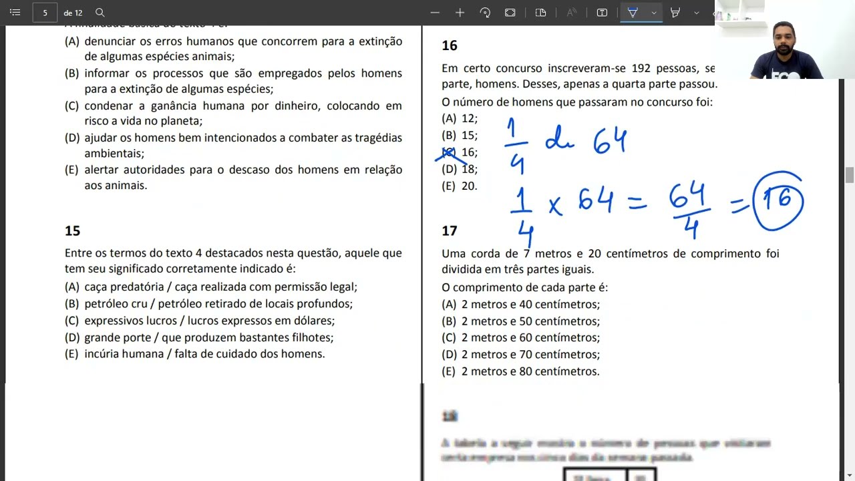Click the page number field showing 5
Image resolution: width=855 pixels, height=481 pixels.
click(x=45, y=13)
